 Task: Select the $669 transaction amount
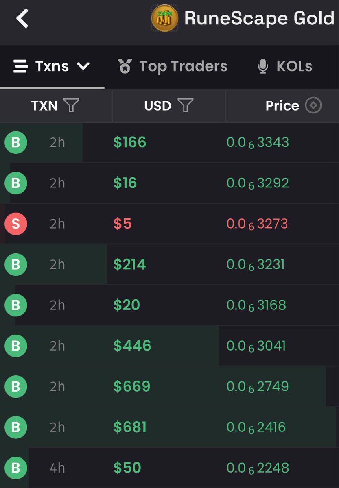[x=132, y=386]
